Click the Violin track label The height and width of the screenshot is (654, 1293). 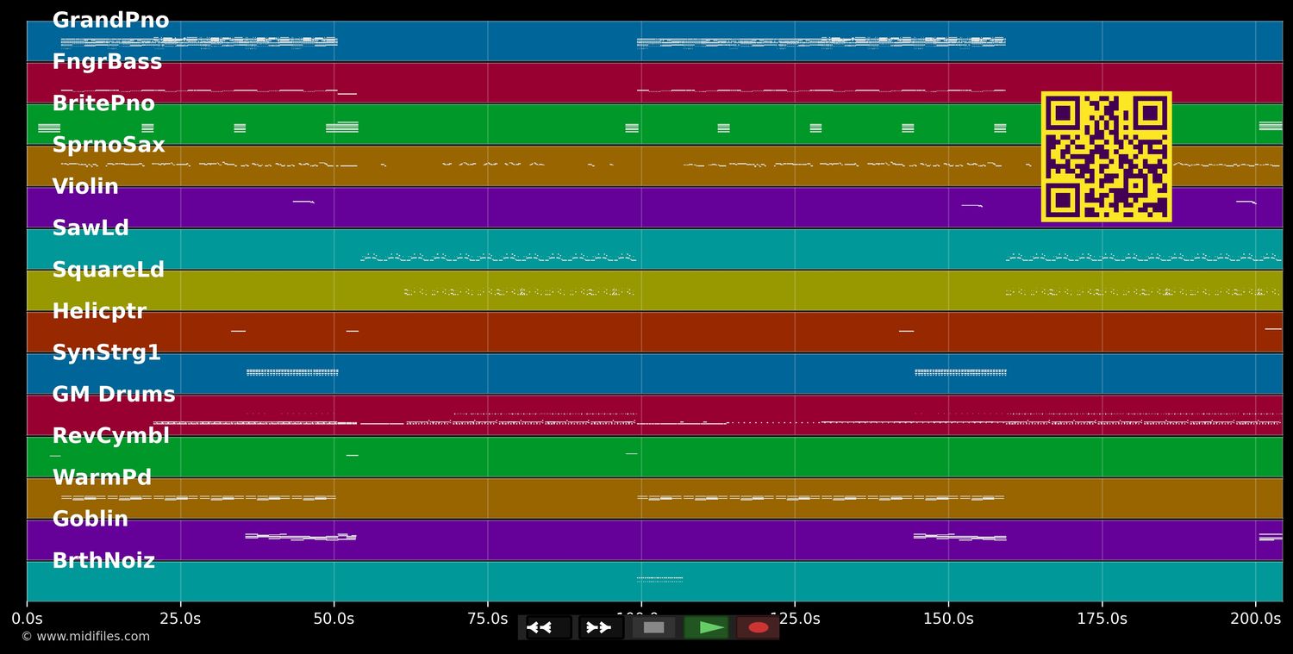85,187
